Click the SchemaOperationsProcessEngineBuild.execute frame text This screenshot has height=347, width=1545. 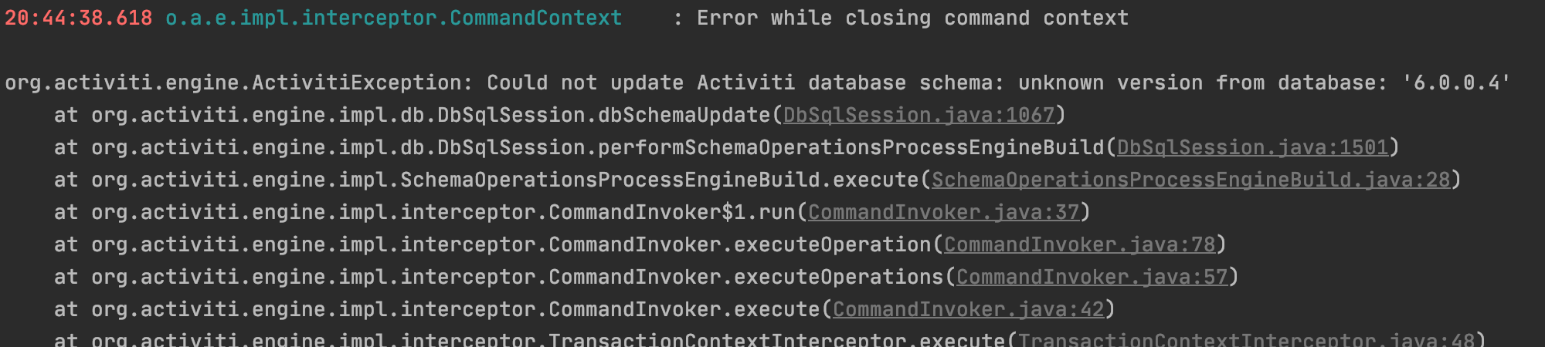[659, 180]
